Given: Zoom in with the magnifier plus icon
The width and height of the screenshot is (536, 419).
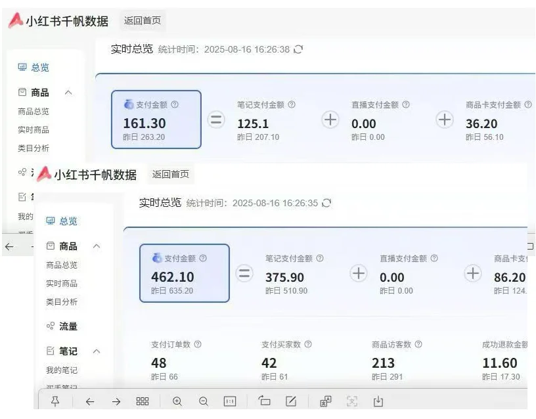Looking at the screenshot, I should 177,401.
